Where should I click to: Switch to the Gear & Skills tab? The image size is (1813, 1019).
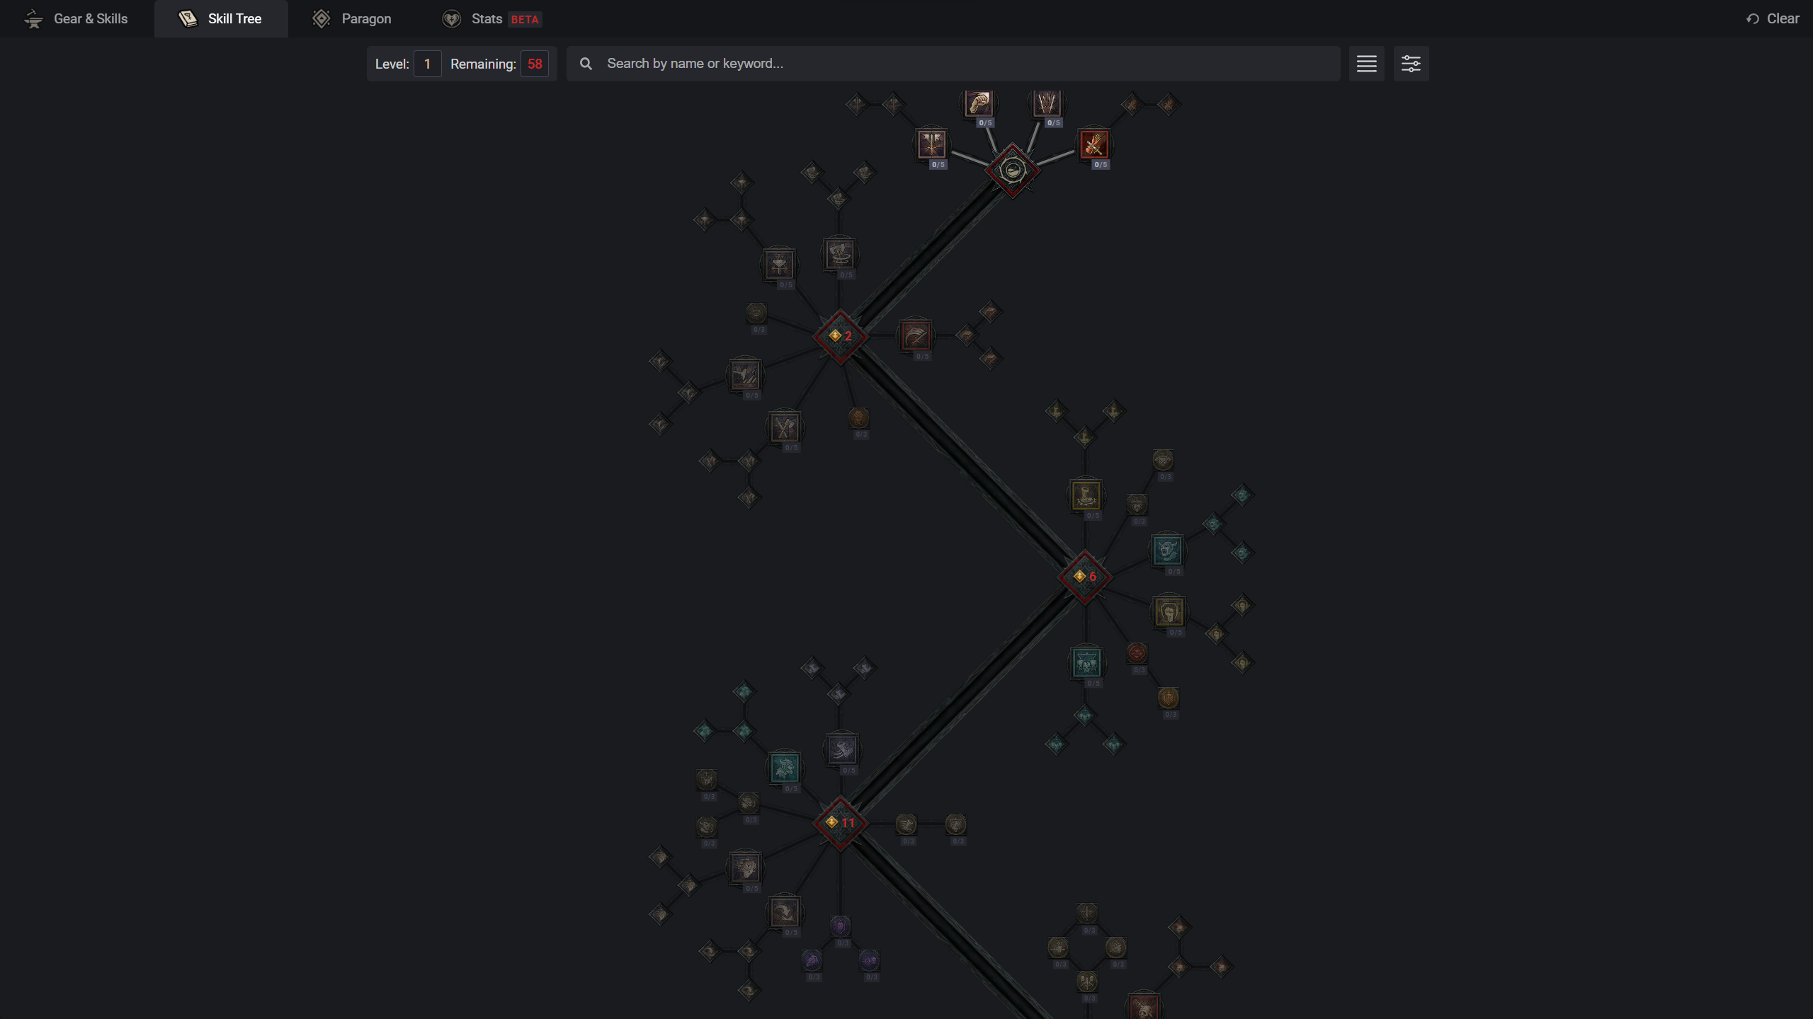(x=76, y=18)
